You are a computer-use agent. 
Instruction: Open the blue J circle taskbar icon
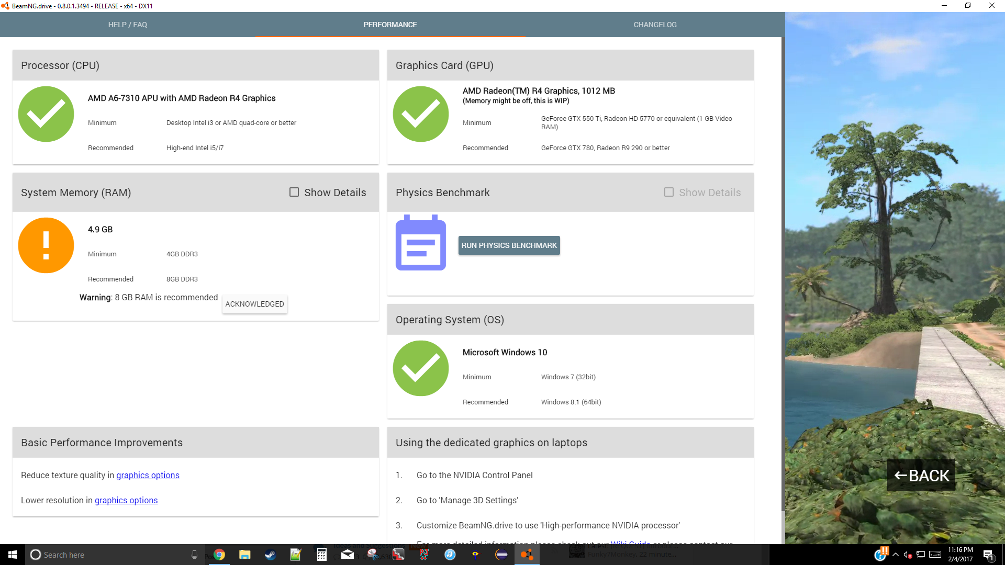(x=450, y=555)
